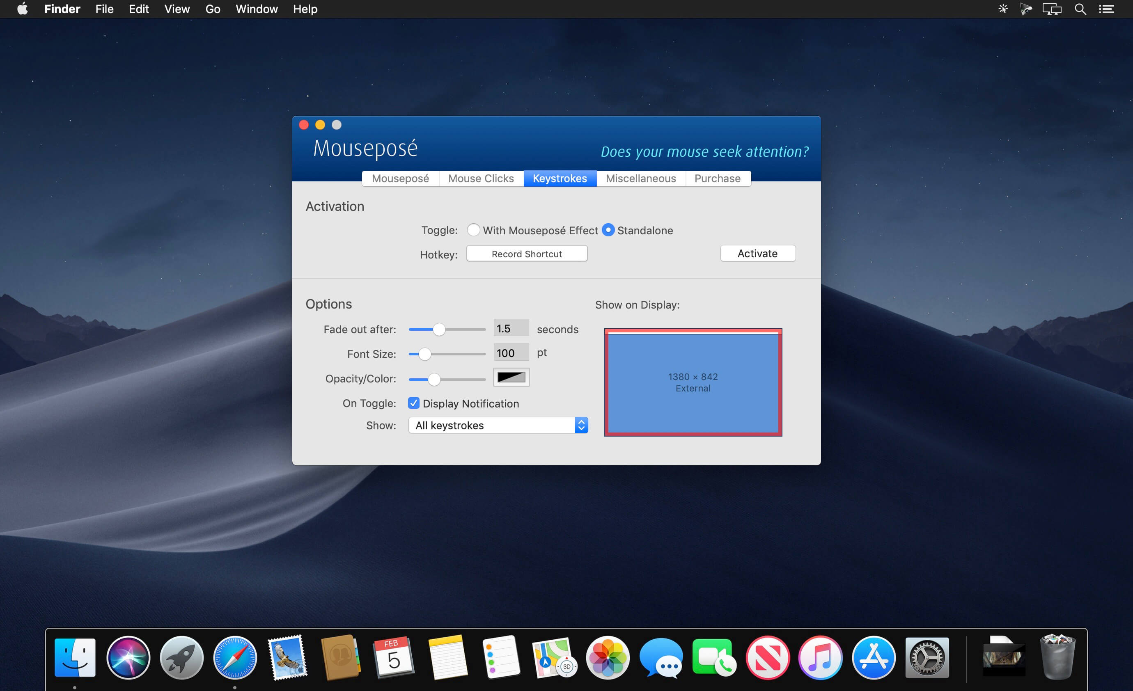
Task: Open the Help menu
Action: click(x=305, y=9)
